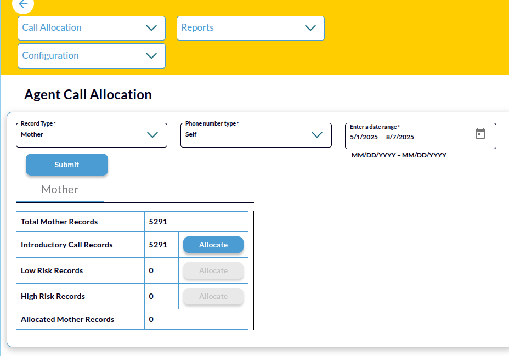Click the Introductory Call Records label
The image size is (509, 356).
[x=67, y=245]
